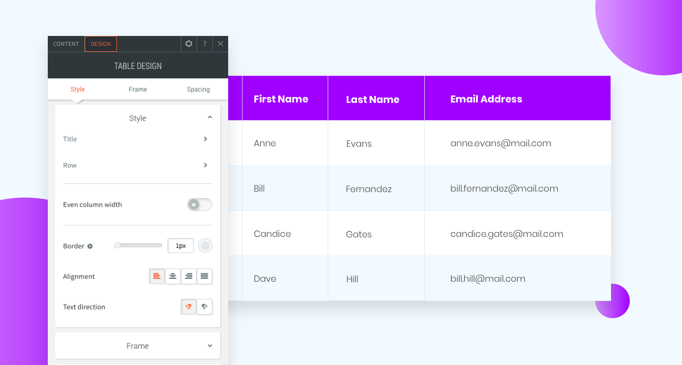
Task: Select the cell containing Bill
Action: point(285,188)
